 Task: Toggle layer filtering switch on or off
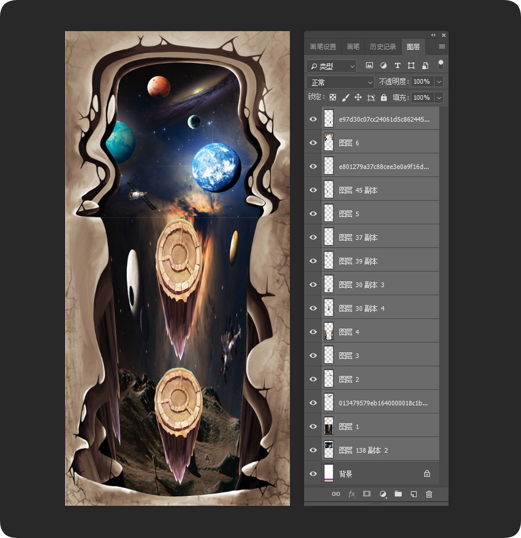coord(441,65)
